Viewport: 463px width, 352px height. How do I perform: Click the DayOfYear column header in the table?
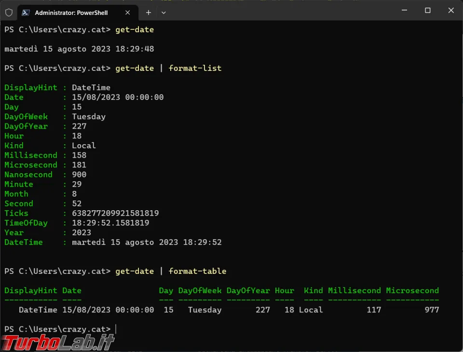248,291
